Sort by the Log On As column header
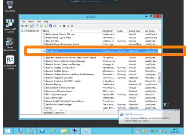 151,31
